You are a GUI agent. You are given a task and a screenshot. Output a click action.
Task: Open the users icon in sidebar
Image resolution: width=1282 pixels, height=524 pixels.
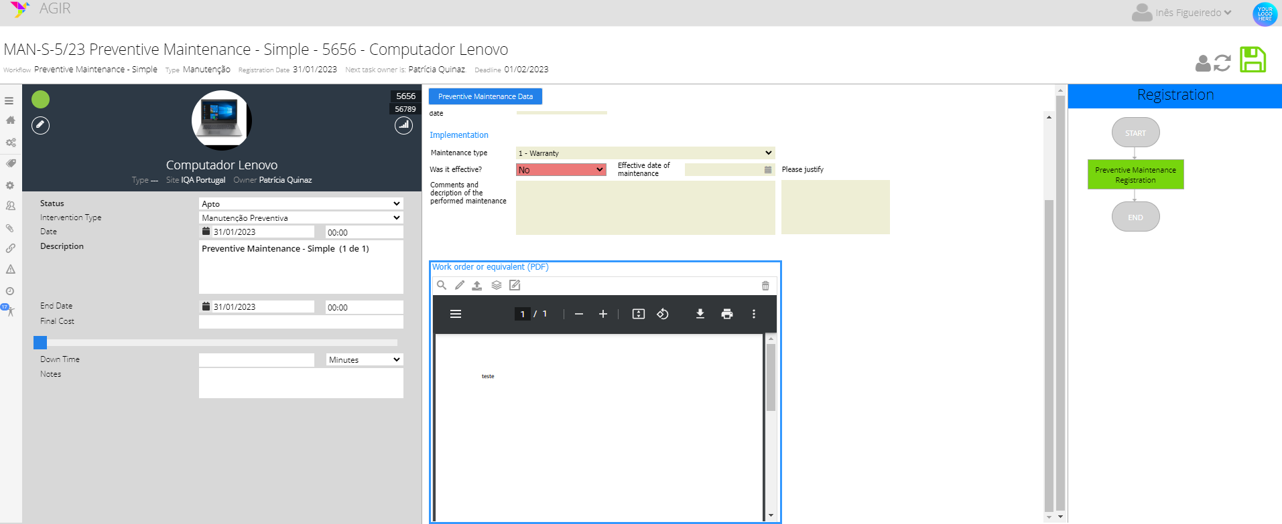pyautogui.click(x=11, y=206)
